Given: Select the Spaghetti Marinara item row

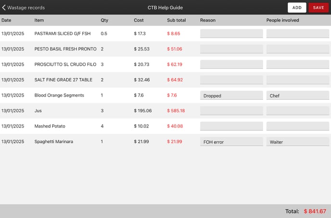Looking at the screenshot, I should (x=54, y=141).
